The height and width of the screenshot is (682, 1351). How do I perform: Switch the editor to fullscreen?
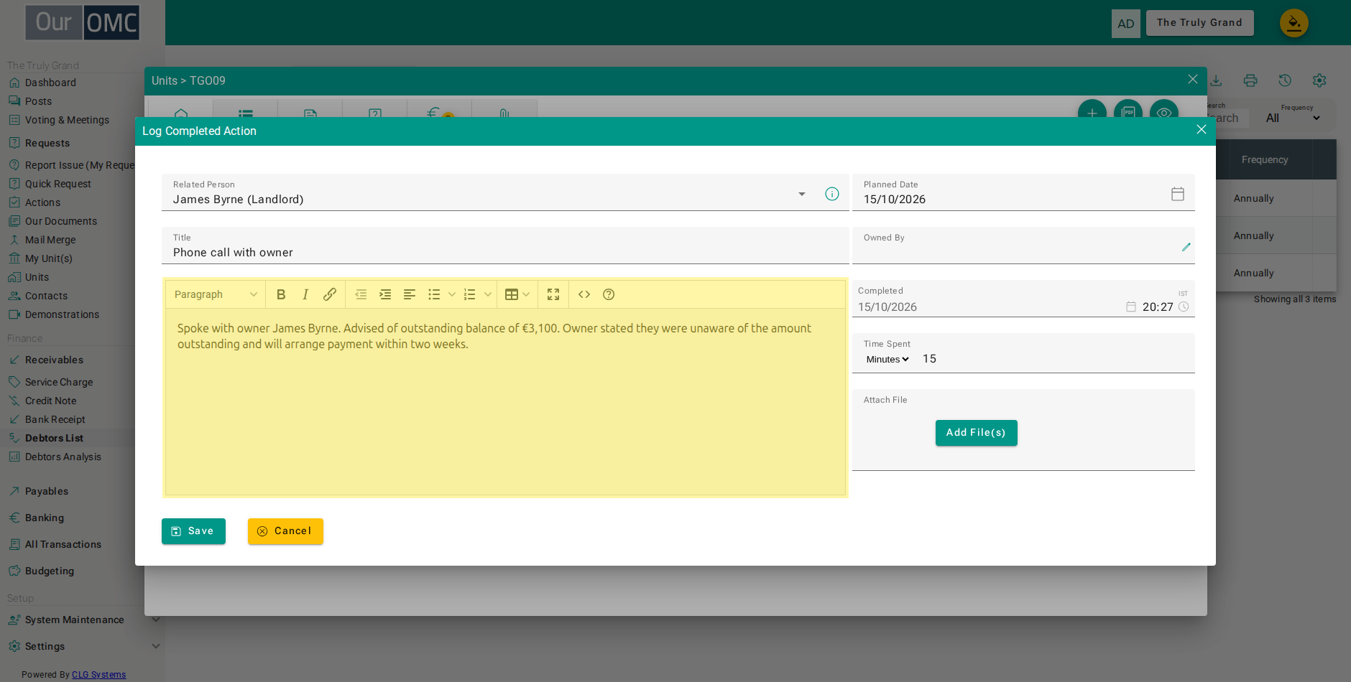[x=553, y=294]
